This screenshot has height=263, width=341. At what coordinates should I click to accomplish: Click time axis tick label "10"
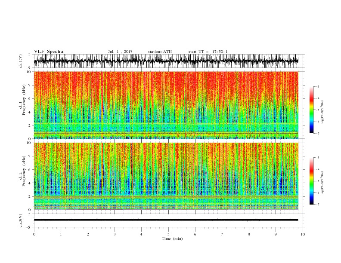click(x=303, y=234)
